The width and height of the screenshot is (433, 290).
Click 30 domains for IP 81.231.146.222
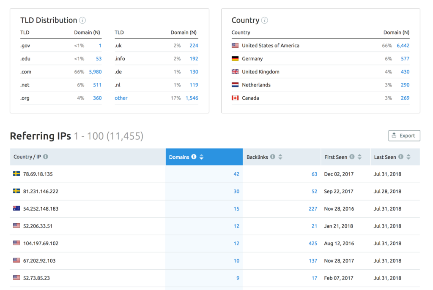tap(236, 191)
